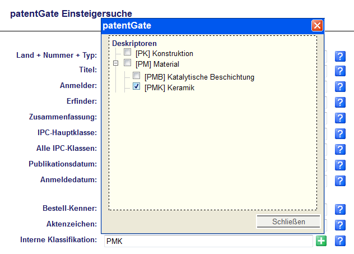
Task: Check the [PM] Material checkbox
Action: coord(127,63)
